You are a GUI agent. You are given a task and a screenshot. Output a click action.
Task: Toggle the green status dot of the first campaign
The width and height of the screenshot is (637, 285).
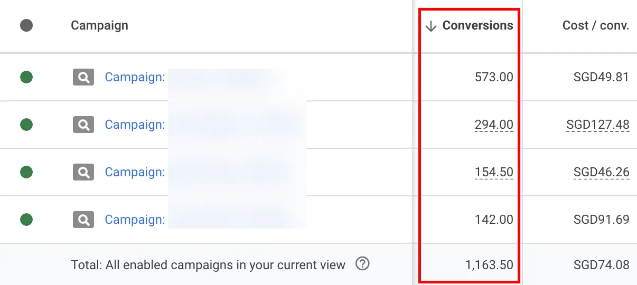click(26, 78)
